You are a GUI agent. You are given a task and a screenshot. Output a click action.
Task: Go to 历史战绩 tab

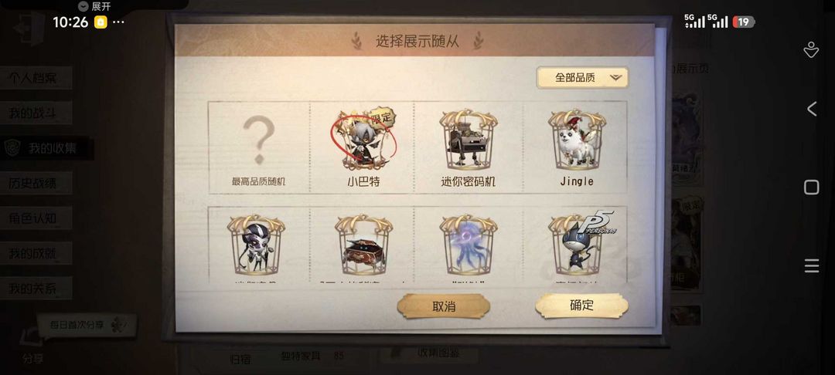click(x=36, y=183)
